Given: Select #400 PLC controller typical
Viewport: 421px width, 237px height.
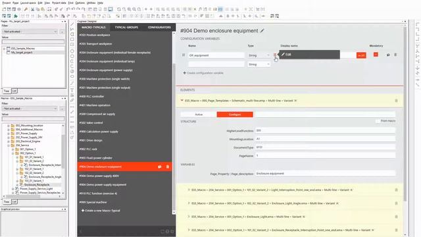Looking at the screenshot, I should (x=91, y=97).
